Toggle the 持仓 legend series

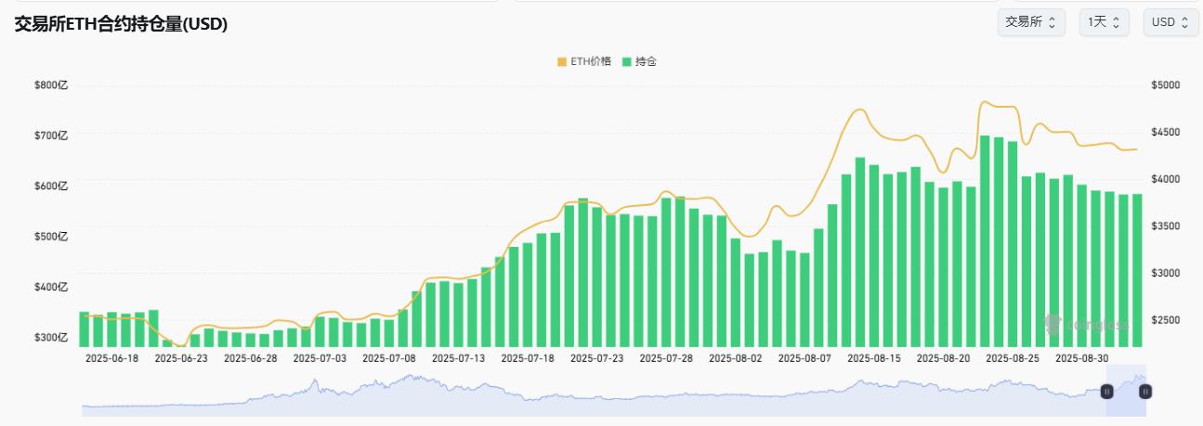pyautogui.click(x=645, y=61)
